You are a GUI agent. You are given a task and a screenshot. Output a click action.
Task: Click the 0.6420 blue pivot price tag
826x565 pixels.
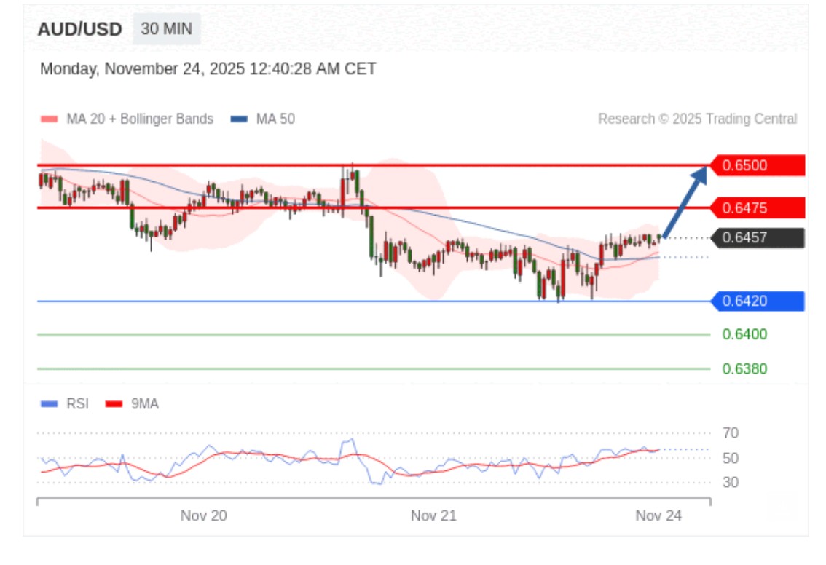(x=758, y=301)
